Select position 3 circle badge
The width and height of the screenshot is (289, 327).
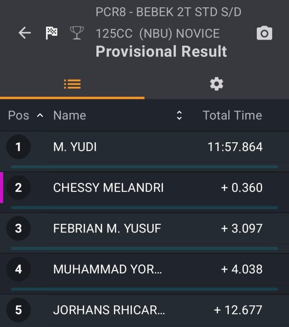[18, 228]
